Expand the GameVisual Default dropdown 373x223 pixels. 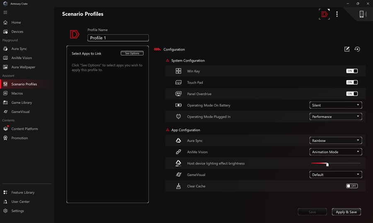click(x=335, y=175)
